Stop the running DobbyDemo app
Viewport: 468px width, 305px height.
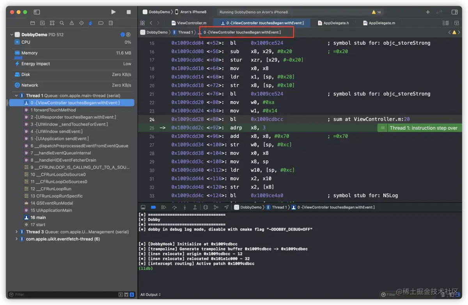(129, 12)
